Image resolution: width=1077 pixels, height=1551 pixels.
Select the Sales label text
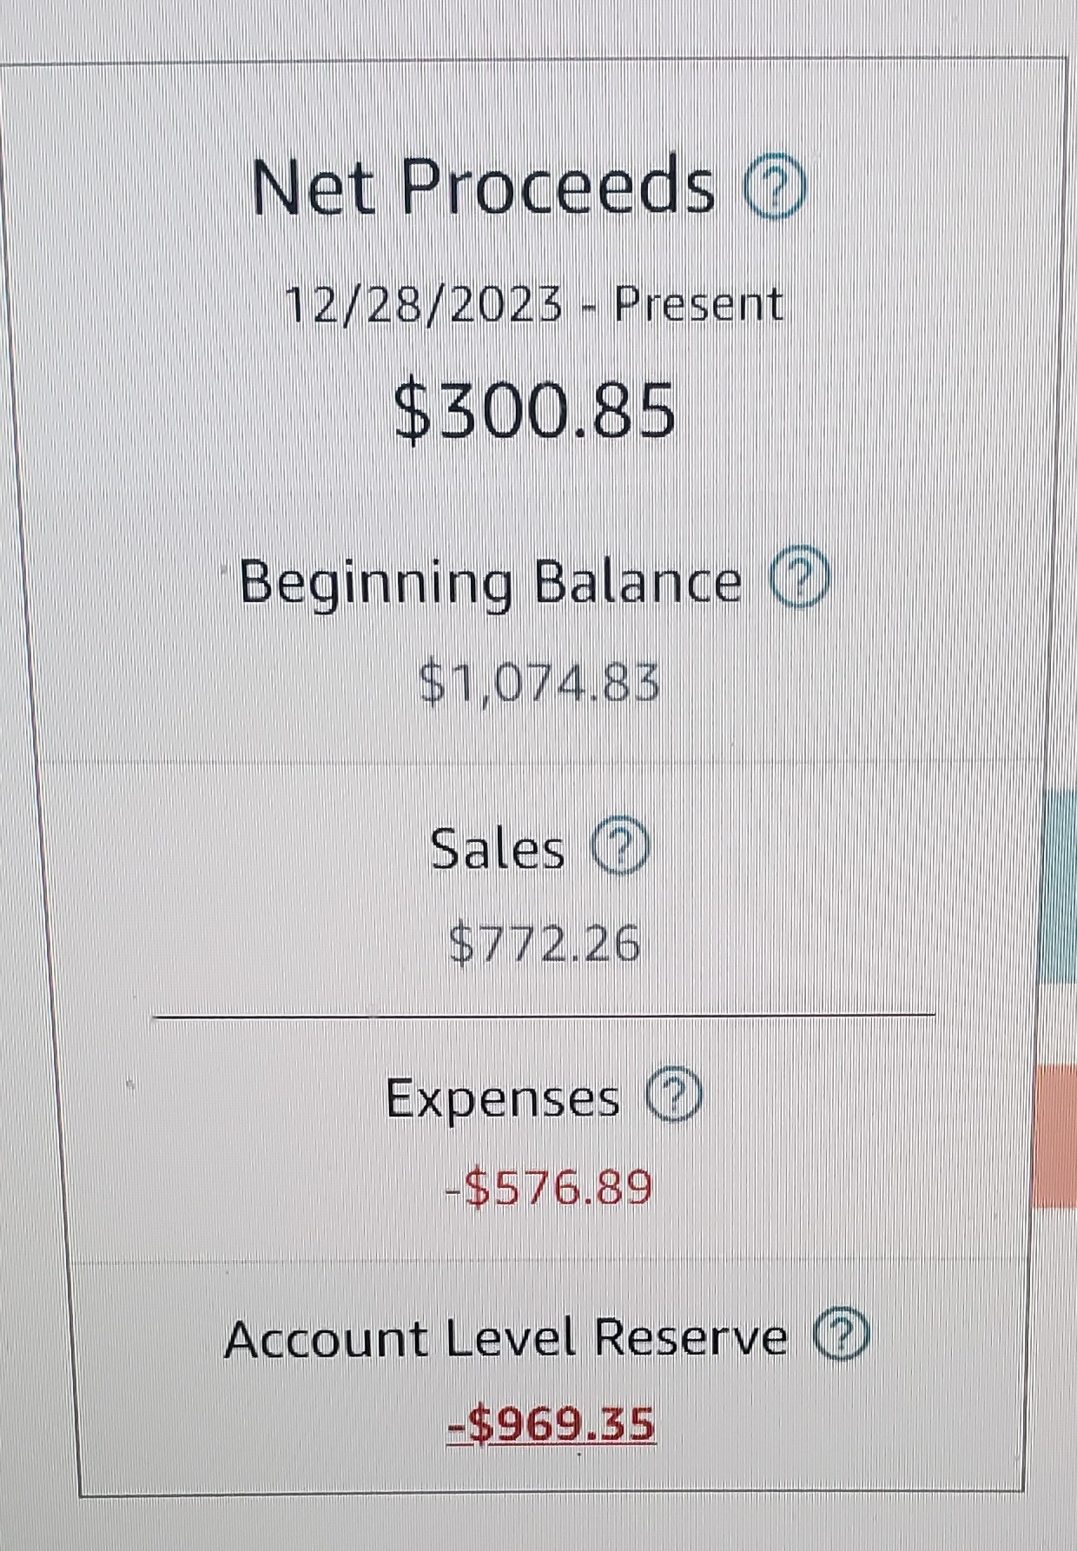497,849
